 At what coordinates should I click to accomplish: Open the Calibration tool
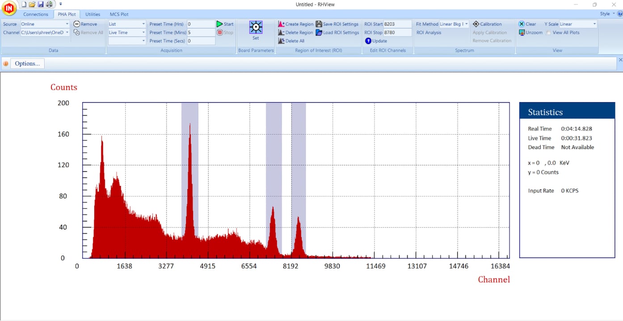click(x=487, y=24)
